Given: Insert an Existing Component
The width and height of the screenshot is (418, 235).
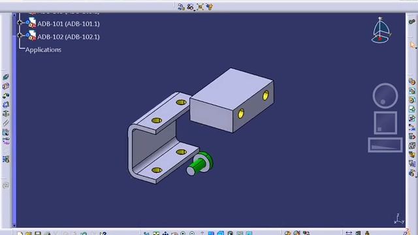Looking at the screenshot, I should click(x=412, y=109).
